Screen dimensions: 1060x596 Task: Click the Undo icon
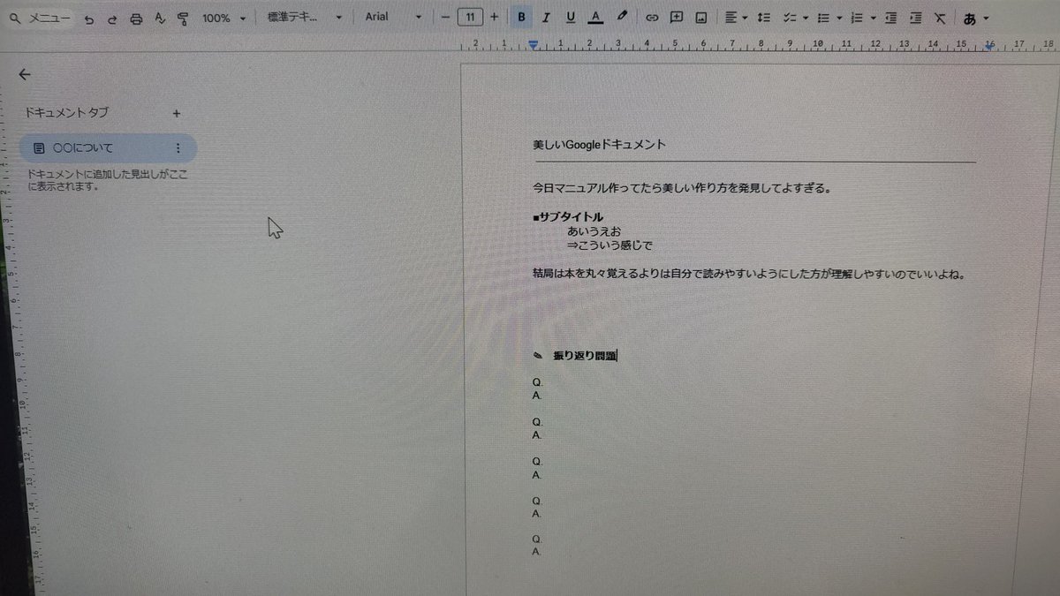tap(90, 17)
